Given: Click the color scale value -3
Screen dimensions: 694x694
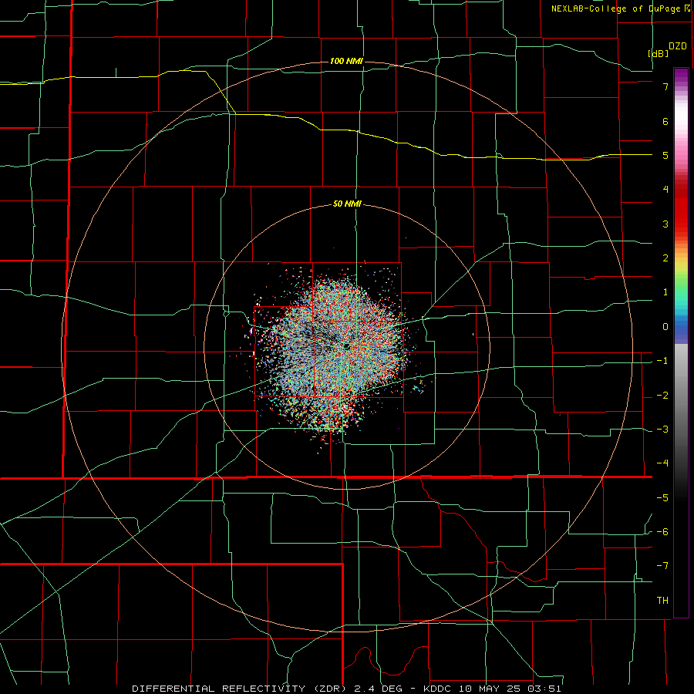Looking at the screenshot, I should click(662, 429).
